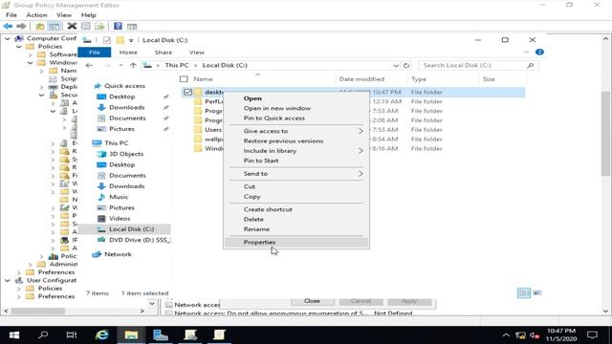Show hidden tray icons chevron
Screen dimensions: 612x344
pyautogui.click(x=506, y=335)
